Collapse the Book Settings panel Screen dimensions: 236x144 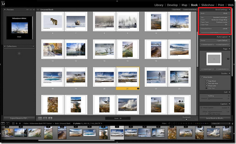point(229,10)
